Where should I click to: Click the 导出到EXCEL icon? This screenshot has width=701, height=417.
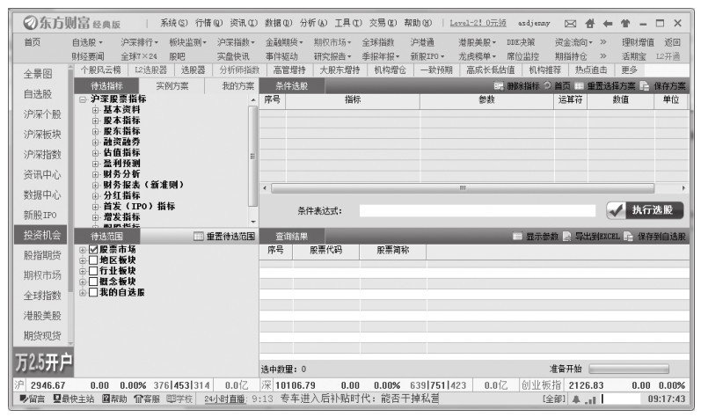pos(566,236)
